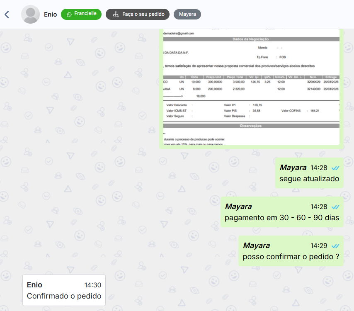The image size is (354, 311).
Task: Open Enio's profile avatar
Action: point(30,15)
